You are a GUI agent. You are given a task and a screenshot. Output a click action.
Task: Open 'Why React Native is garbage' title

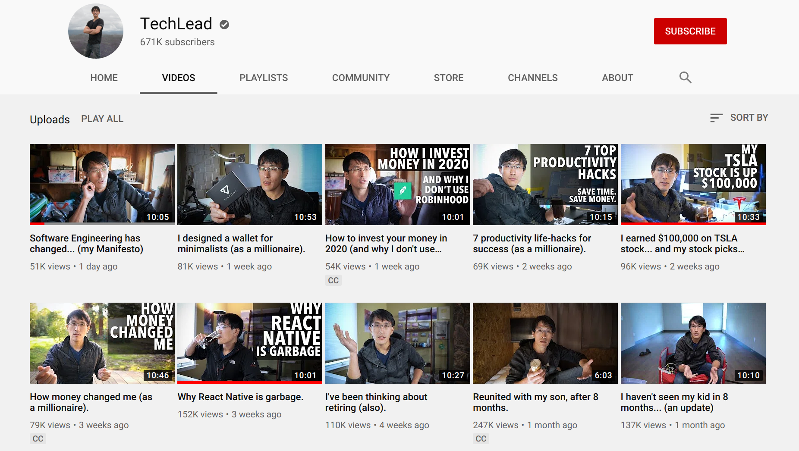coord(240,397)
